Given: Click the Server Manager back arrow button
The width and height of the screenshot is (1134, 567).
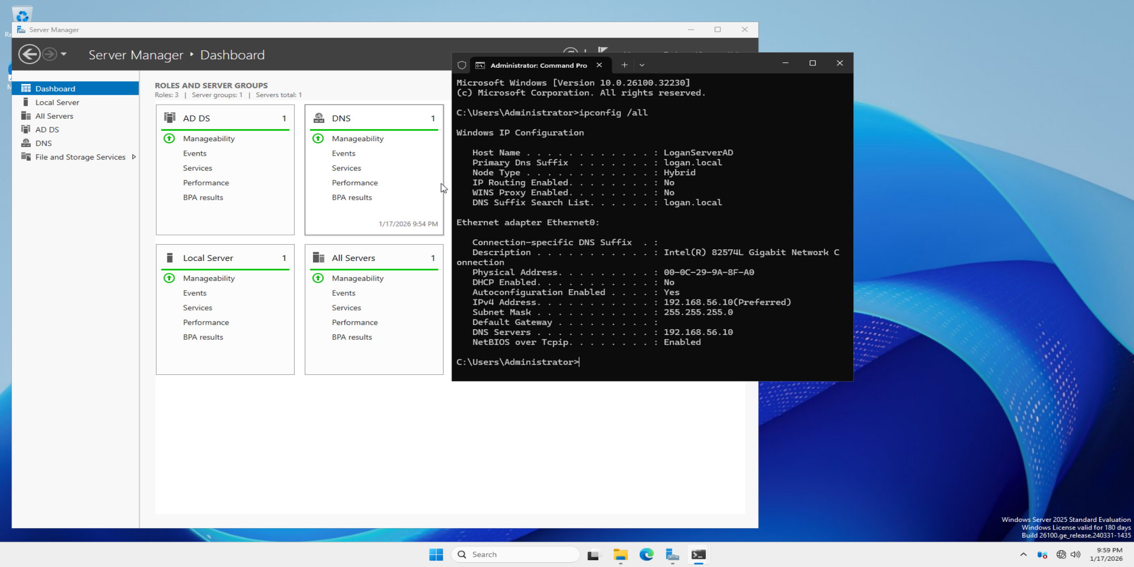Looking at the screenshot, I should coord(29,54).
